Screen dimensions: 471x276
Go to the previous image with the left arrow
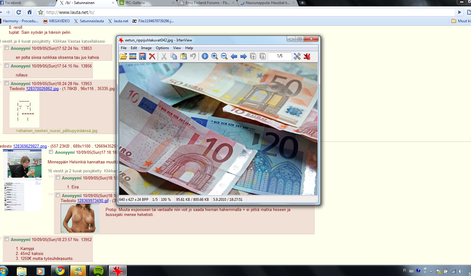(x=234, y=56)
